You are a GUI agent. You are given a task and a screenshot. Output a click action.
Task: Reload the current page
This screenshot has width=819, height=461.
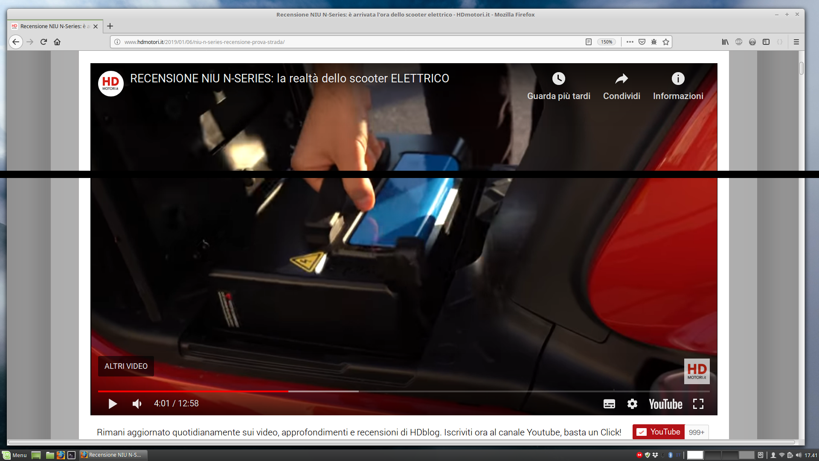[44, 42]
